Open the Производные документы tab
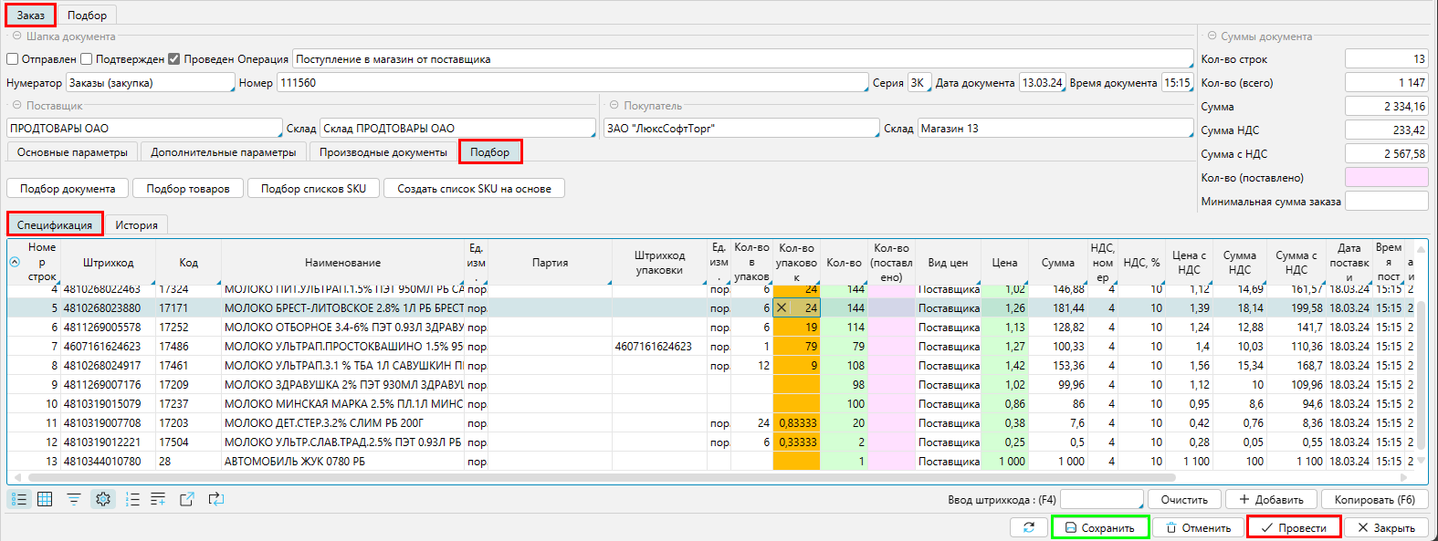1438x541 pixels. point(383,152)
